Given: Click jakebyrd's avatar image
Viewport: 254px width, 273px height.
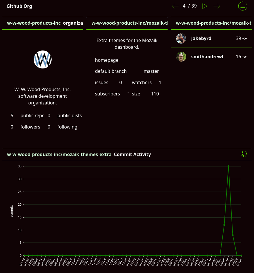Looking at the screenshot, I should pos(181,39).
